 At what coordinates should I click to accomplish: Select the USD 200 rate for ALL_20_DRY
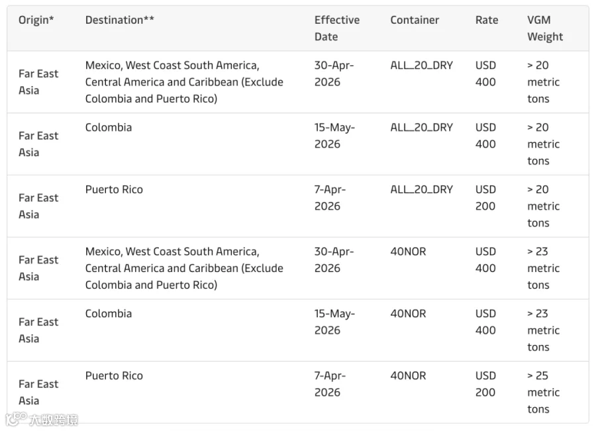coord(485,198)
